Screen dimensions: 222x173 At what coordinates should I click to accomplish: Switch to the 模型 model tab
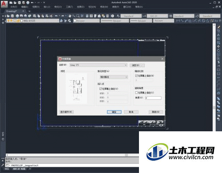coord(7,169)
